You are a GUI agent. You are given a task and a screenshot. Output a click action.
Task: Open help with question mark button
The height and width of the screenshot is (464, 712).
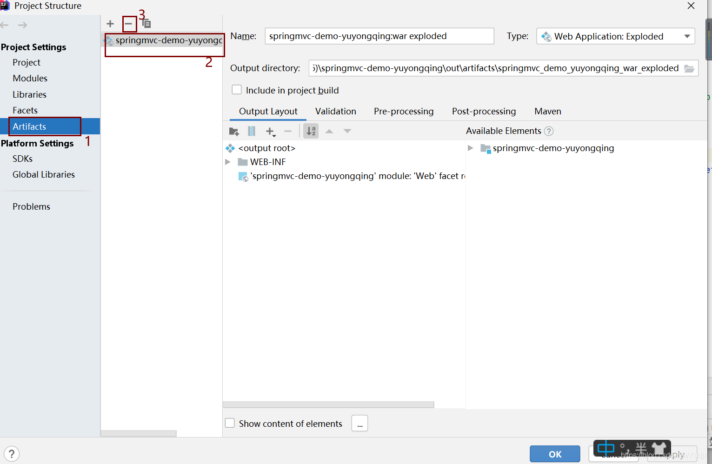point(12,454)
